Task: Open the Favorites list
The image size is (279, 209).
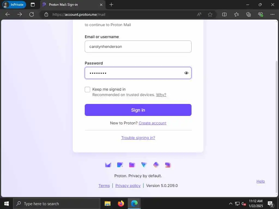Action: click(236, 14)
